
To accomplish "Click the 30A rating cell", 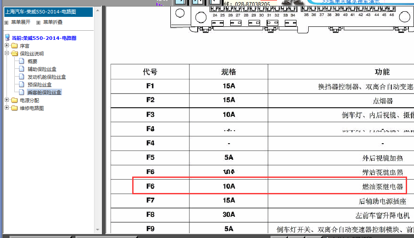I will tap(228, 215).
